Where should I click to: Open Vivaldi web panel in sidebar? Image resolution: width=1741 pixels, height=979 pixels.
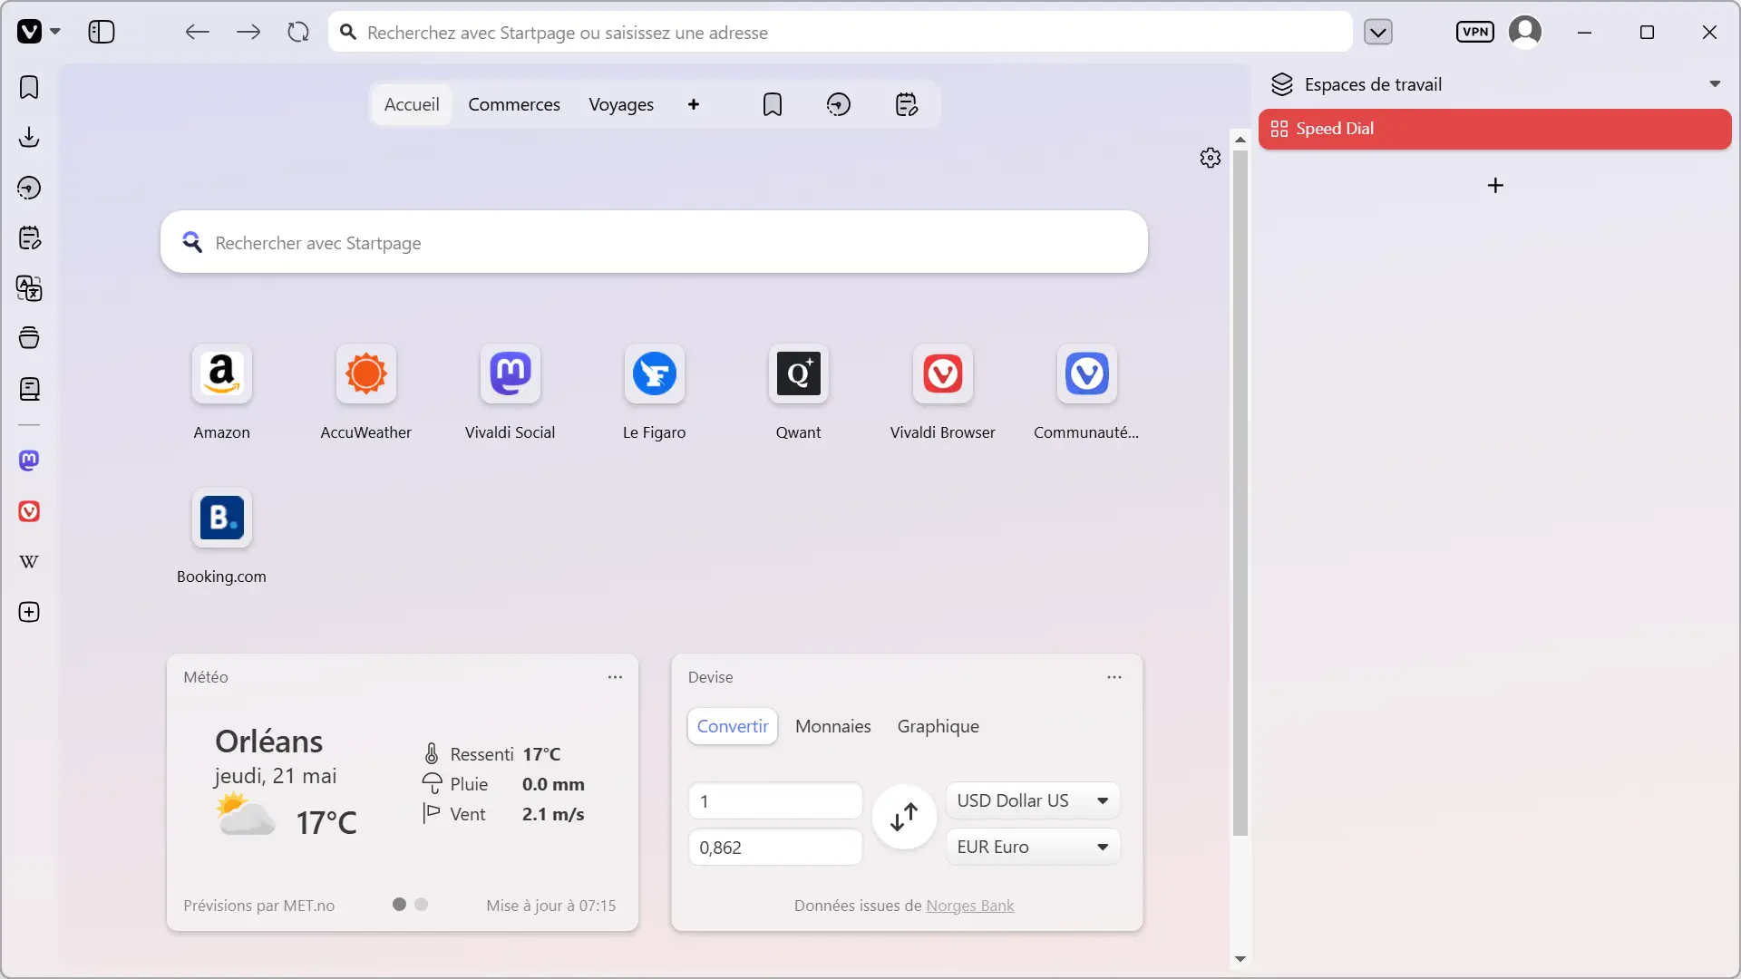tap(29, 511)
